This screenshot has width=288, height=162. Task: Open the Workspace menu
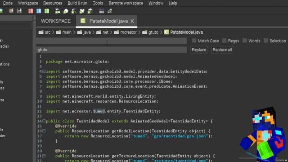pyautogui.click(x=28, y=3)
